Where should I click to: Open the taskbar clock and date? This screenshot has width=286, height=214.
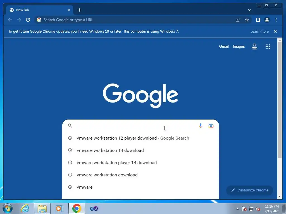pos(272,209)
